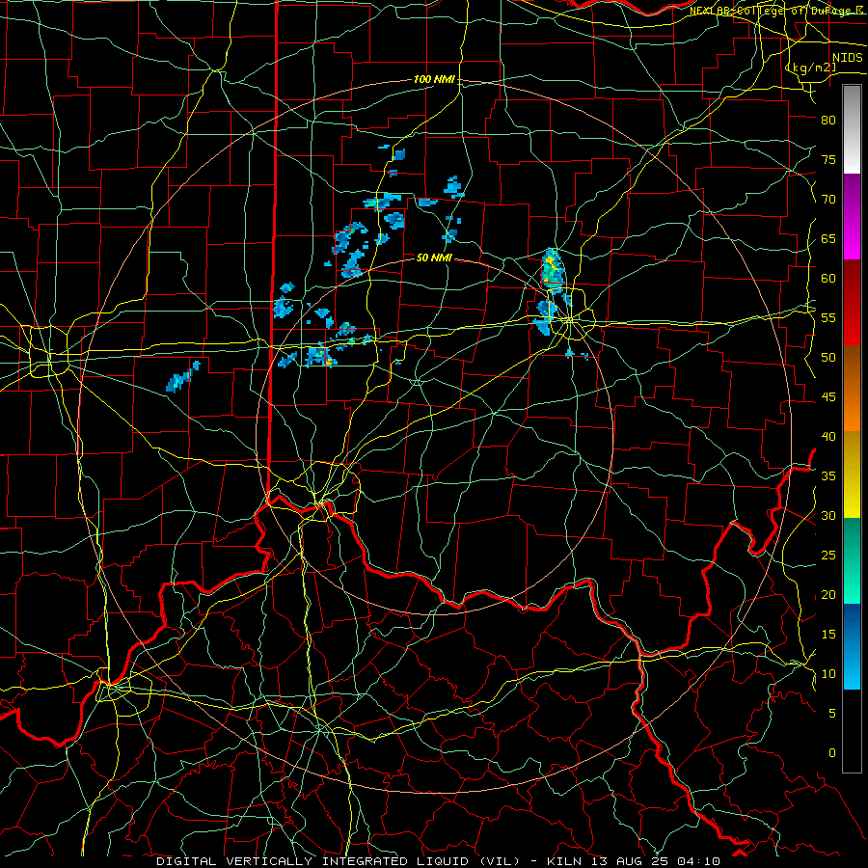Click the 60 value on the color scale

coord(828,279)
